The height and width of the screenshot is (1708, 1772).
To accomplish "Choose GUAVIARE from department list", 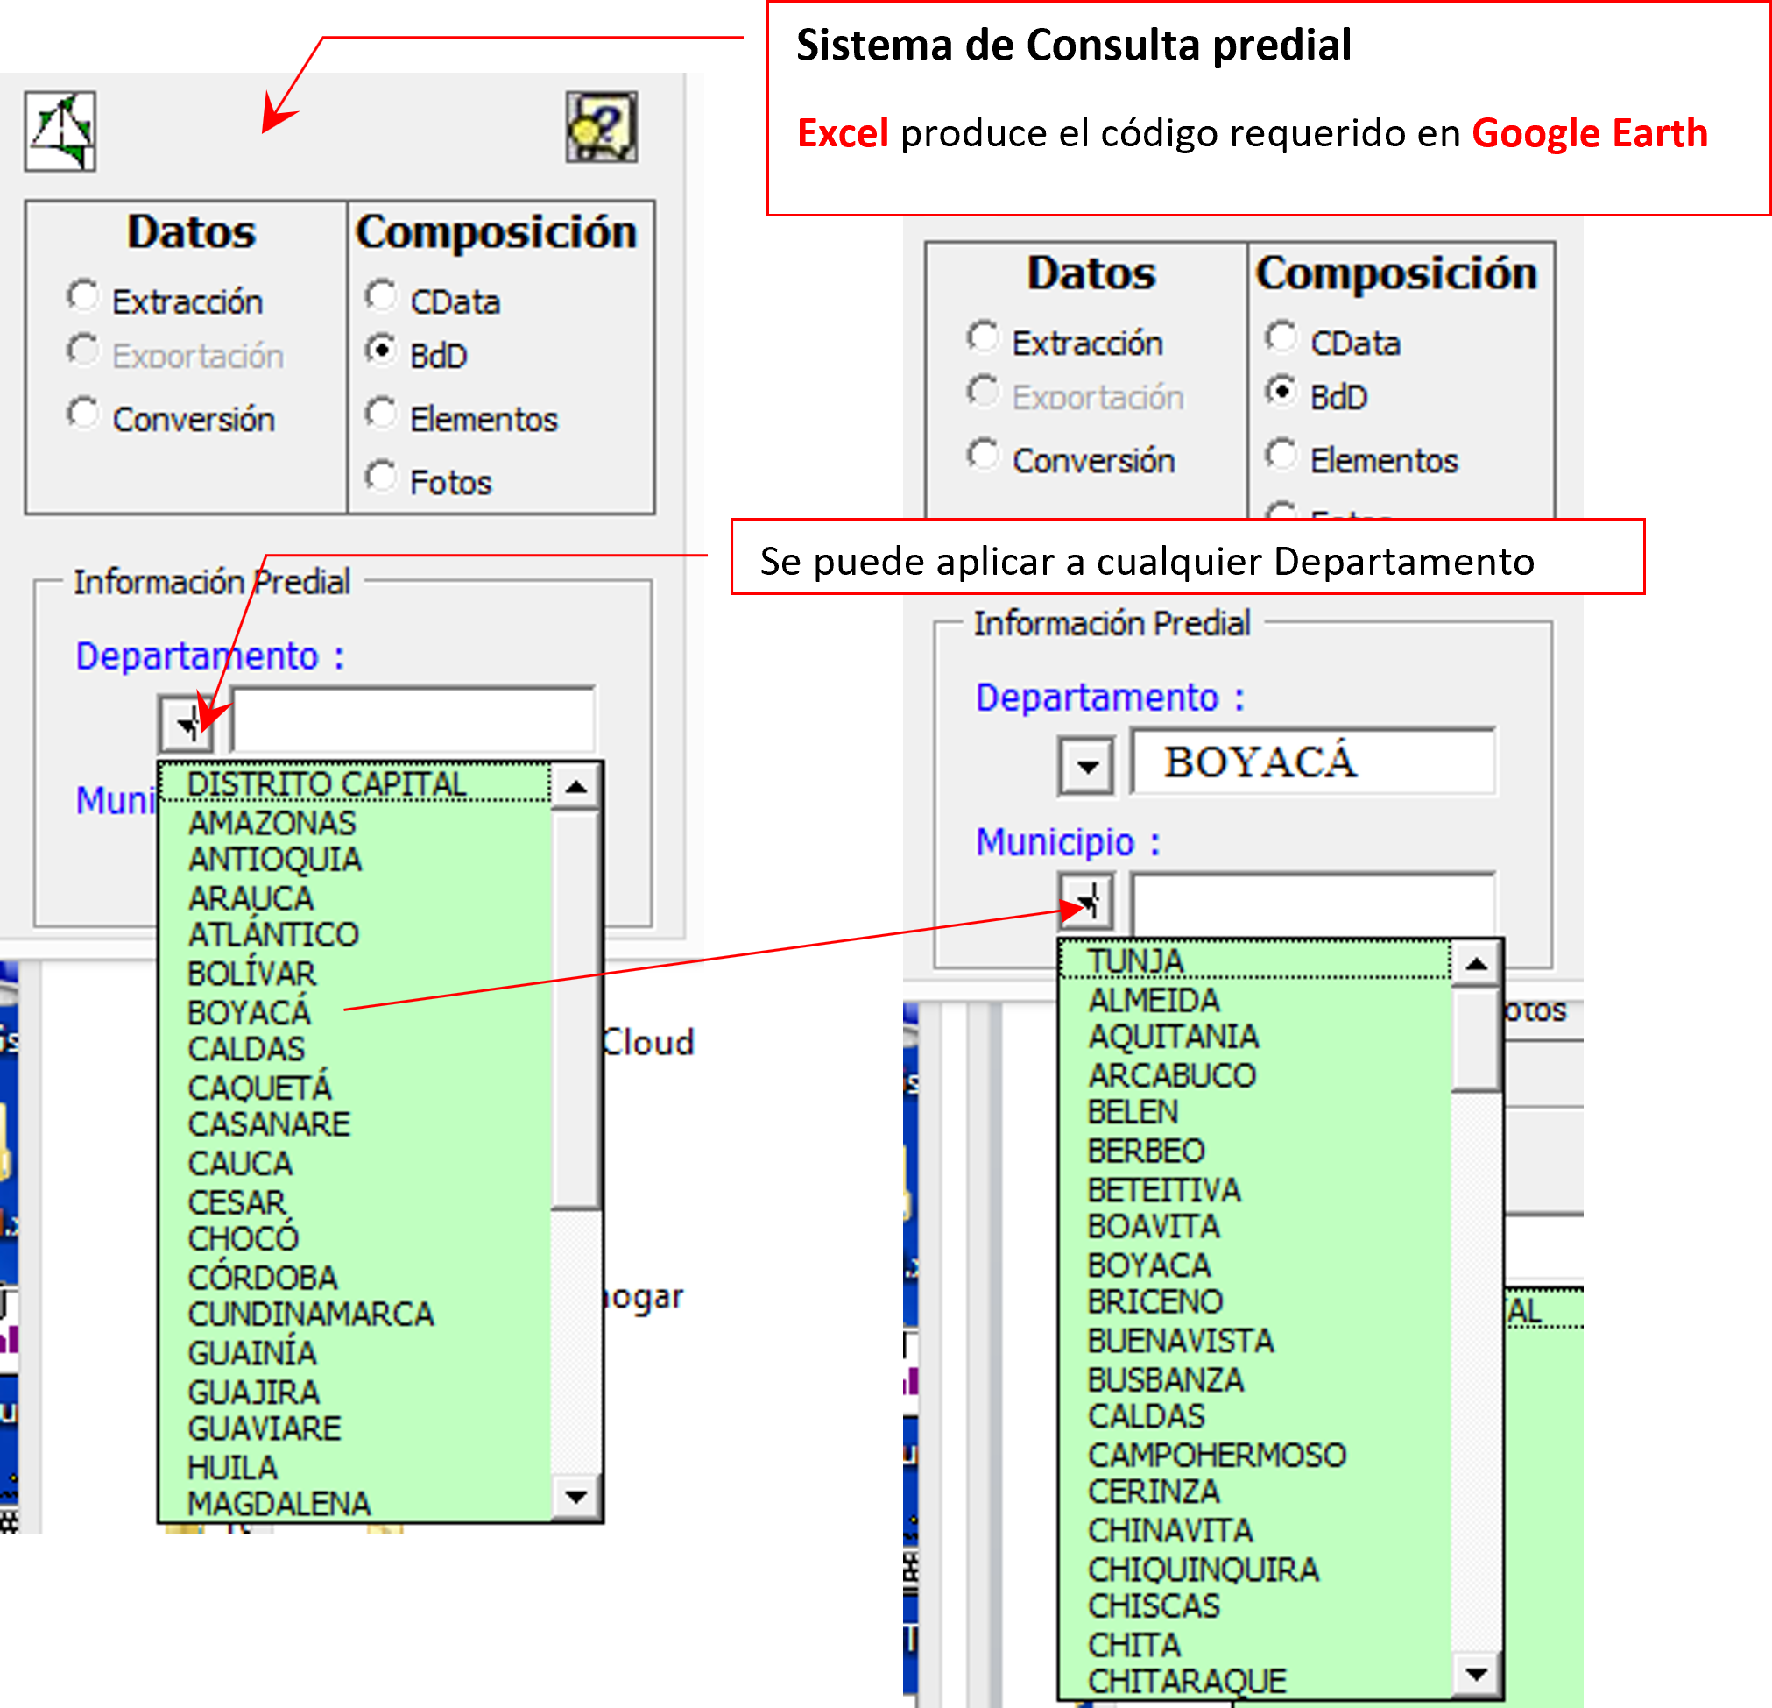I will coord(356,1428).
